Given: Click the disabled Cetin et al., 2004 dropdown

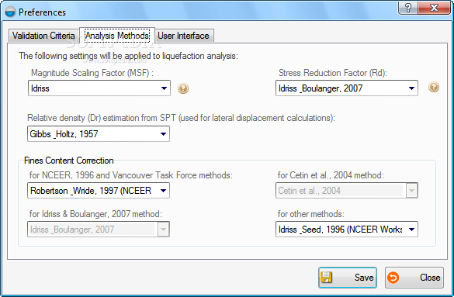Looking at the screenshot, I should tap(347, 191).
